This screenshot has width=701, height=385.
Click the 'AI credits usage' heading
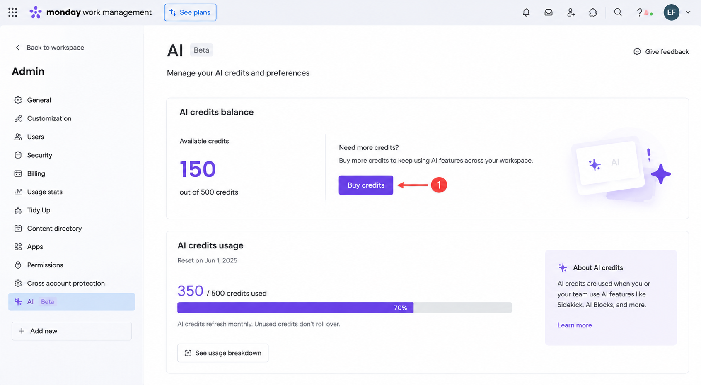pyautogui.click(x=210, y=245)
